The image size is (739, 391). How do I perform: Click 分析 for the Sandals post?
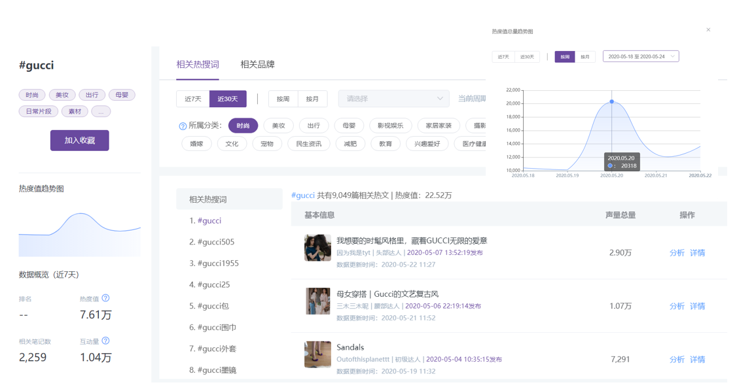click(x=677, y=360)
